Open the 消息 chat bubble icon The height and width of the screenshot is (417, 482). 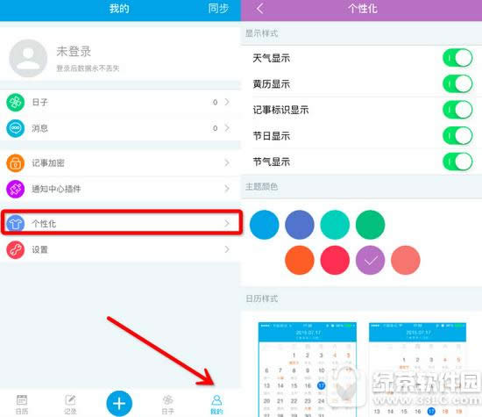click(16, 128)
